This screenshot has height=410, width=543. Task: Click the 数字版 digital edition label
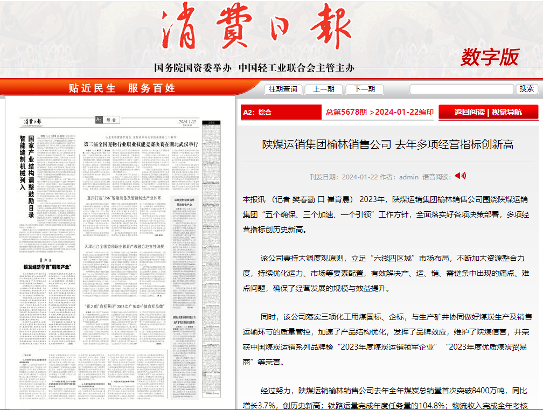click(490, 57)
